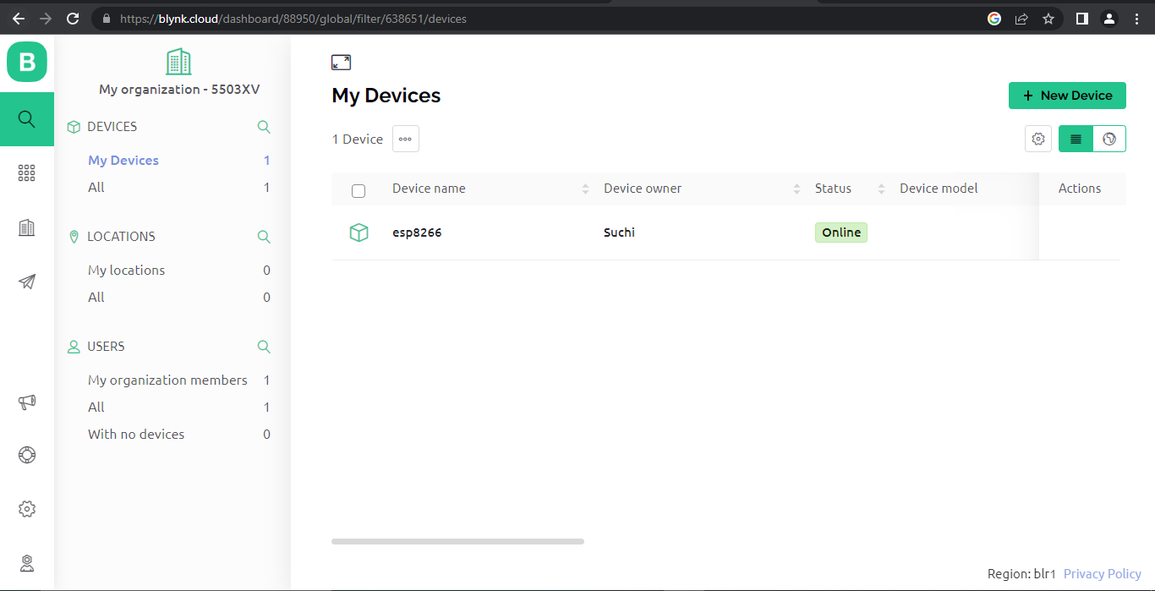1155x591 pixels.
Task: Open the user profile icon at sidebar bottom
Action: click(27, 563)
